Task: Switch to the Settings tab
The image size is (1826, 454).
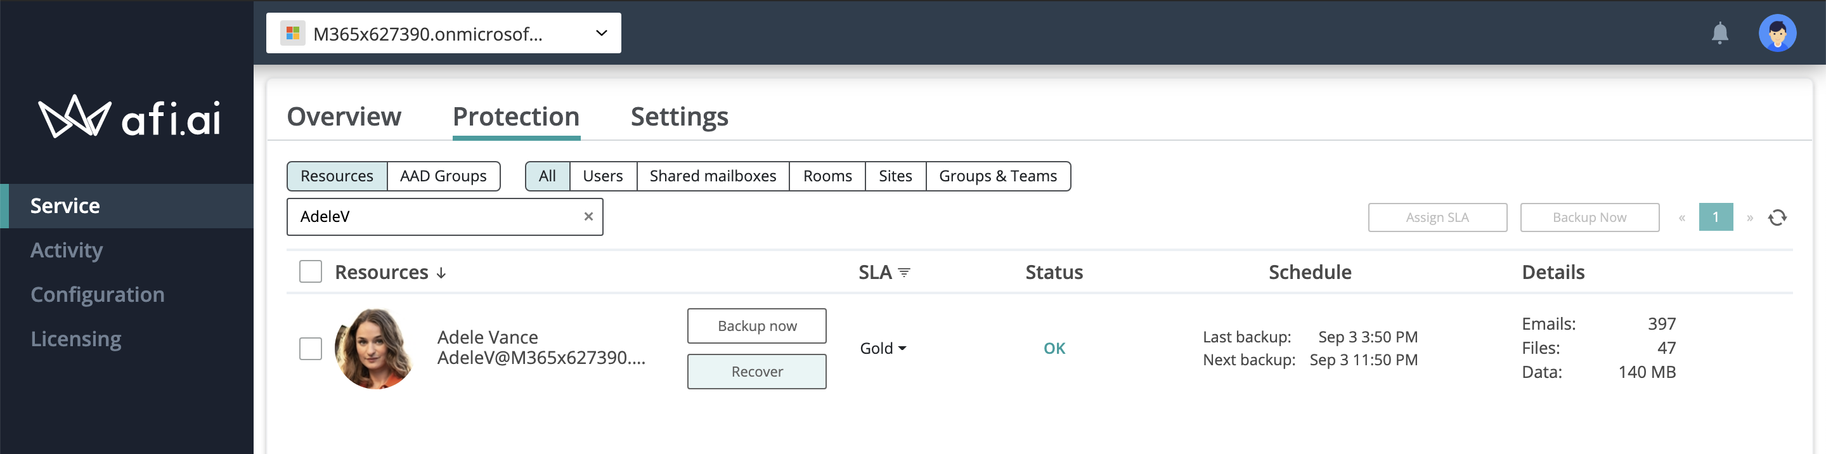Action: tap(679, 116)
